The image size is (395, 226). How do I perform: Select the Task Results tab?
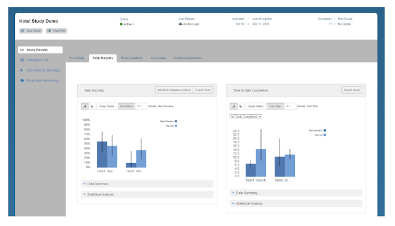(x=103, y=58)
